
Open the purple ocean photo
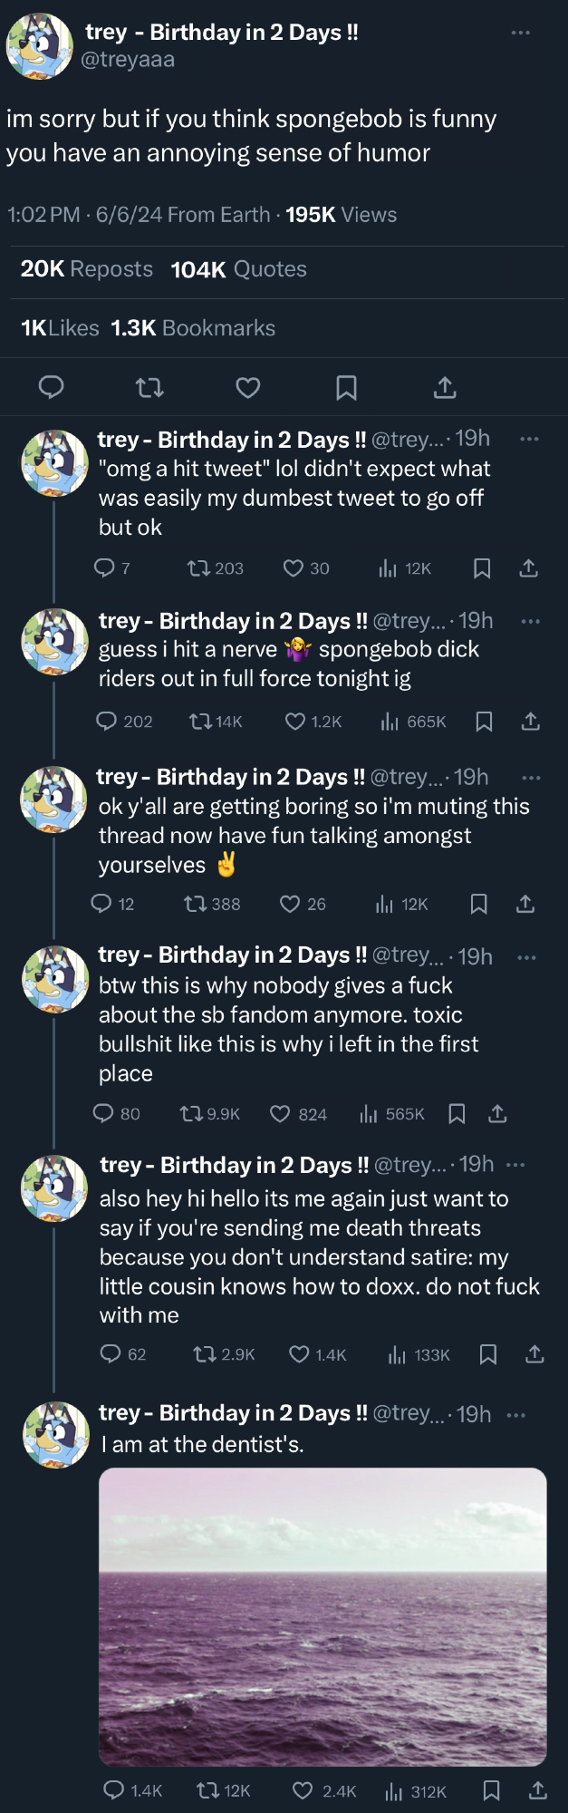coord(323,1616)
